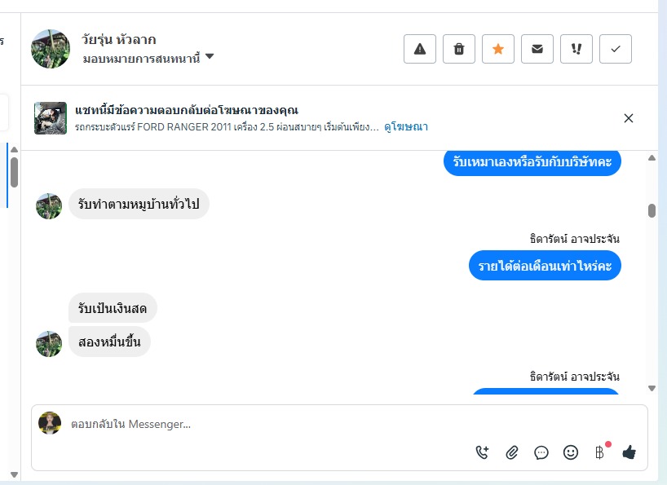Click the chat scrollbar up arrow
The height and width of the screenshot is (485, 667).
[652, 157]
